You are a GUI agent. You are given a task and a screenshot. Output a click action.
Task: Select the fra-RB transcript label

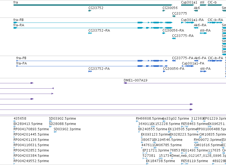19,20
